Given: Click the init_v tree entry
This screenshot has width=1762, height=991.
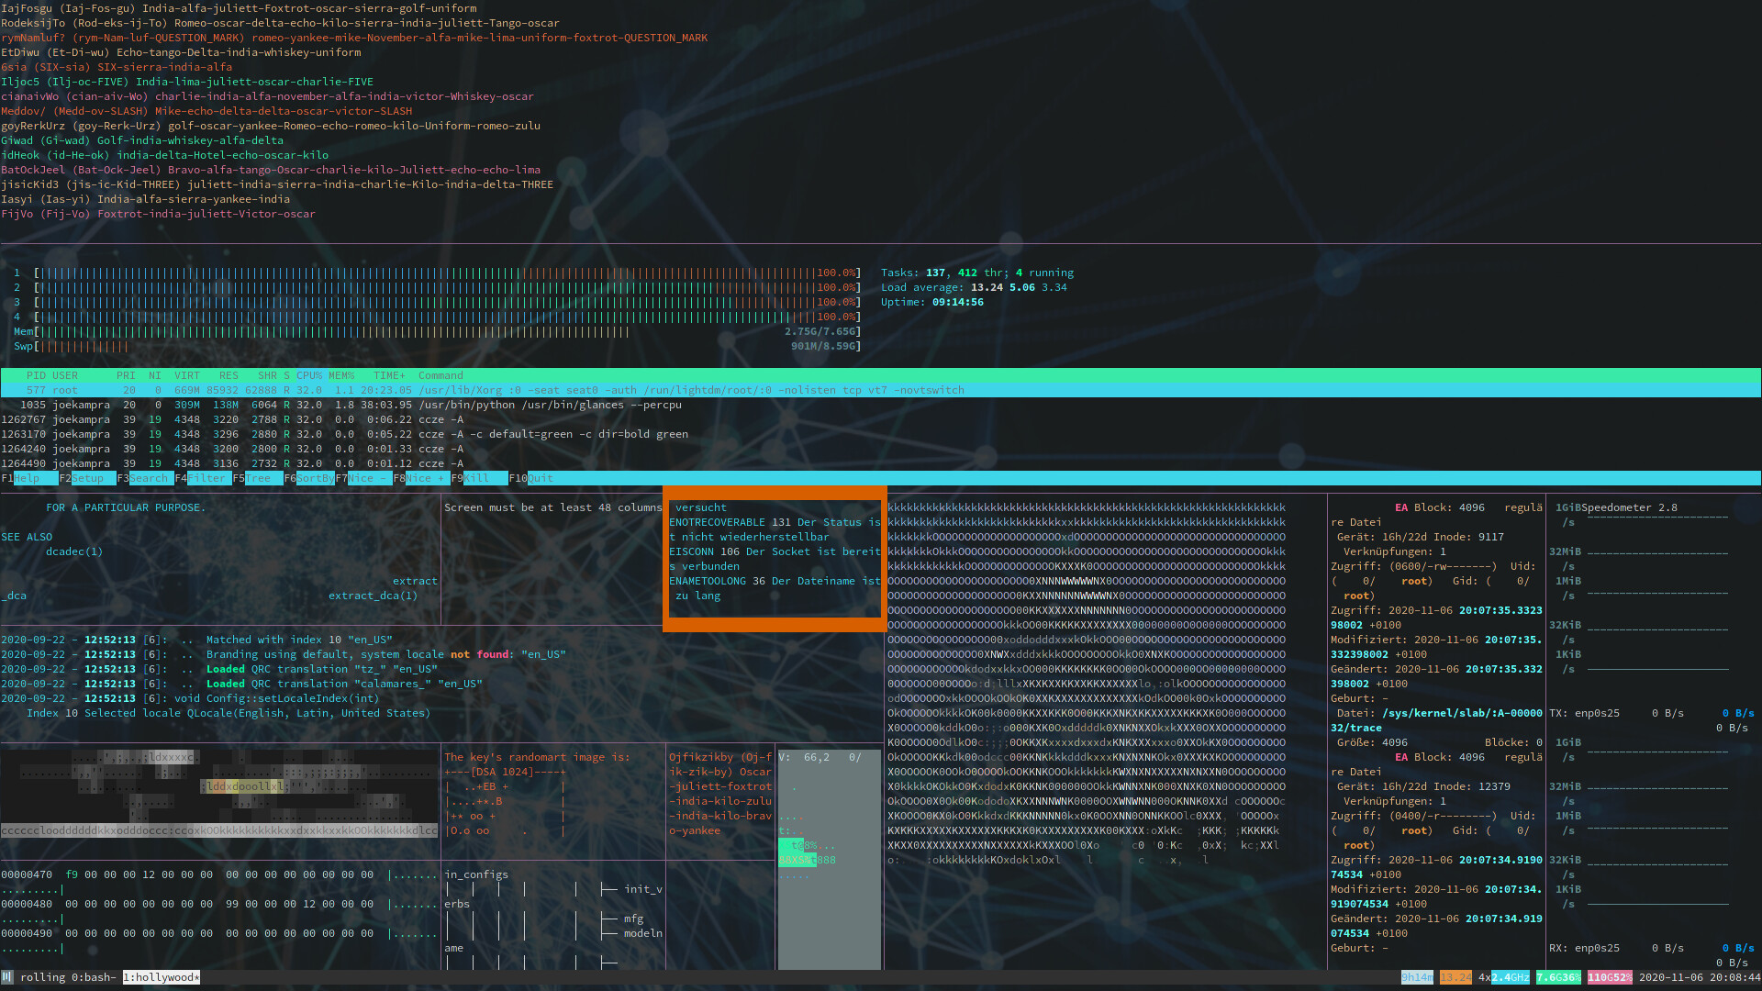Looking at the screenshot, I should pyautogui.click(x=642, y=889).
